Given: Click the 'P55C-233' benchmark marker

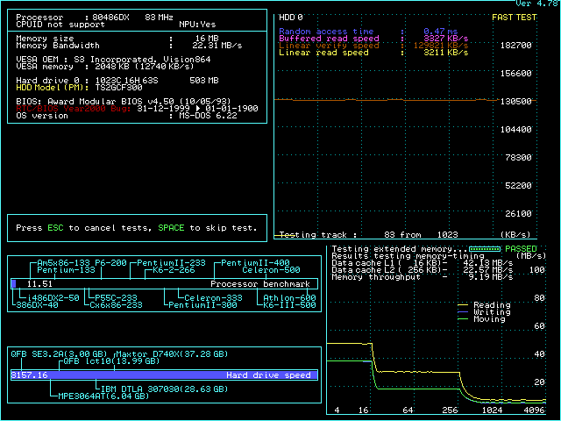Looking at the screenshot, I should point(116,298).
